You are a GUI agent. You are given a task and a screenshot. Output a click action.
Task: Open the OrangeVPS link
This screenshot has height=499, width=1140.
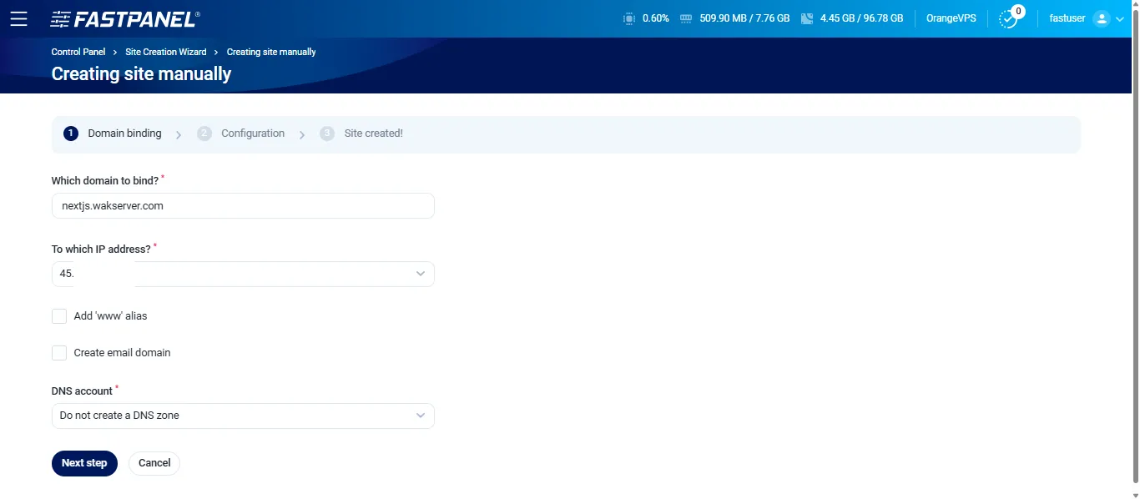point(951,18)
